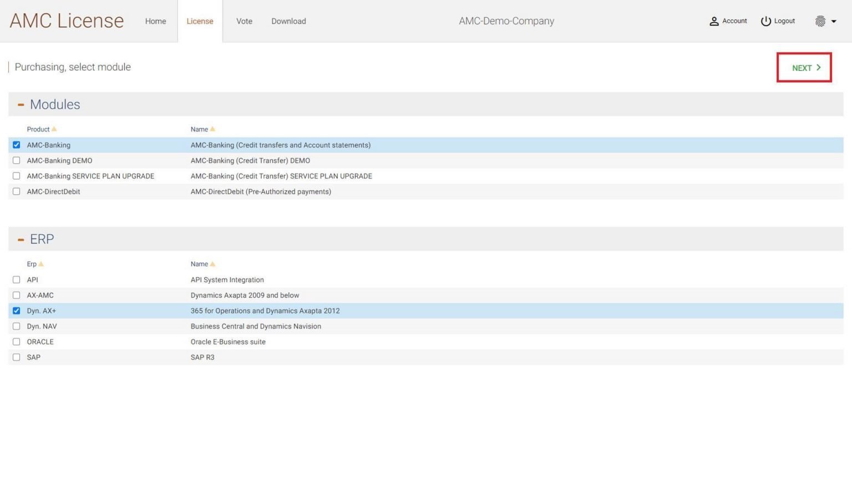The width and height of the screenshot is (852, 478).
Task: Collapse the Modules section
Action: tap(21, 104)
